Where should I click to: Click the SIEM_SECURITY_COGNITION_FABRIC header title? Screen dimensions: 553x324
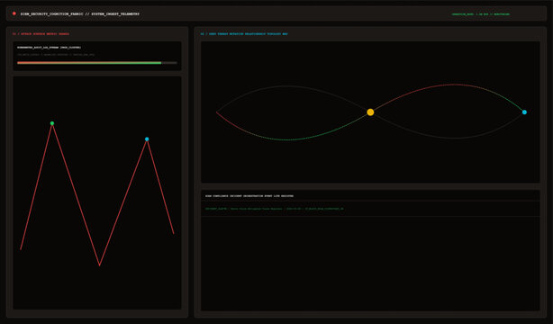point(80,14)
